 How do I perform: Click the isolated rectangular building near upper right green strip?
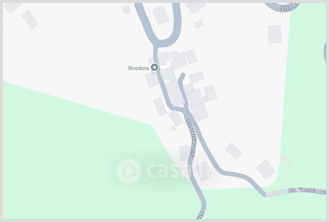point(275,34)
